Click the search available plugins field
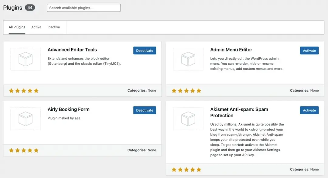328x178 pixels. click(x=84, y=8)
